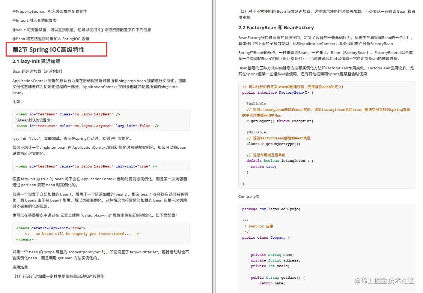
Task: Click the code line "public String getName() {"
Action: point(278,278)
